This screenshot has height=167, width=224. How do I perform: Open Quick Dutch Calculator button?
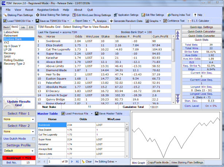(201, 31)
